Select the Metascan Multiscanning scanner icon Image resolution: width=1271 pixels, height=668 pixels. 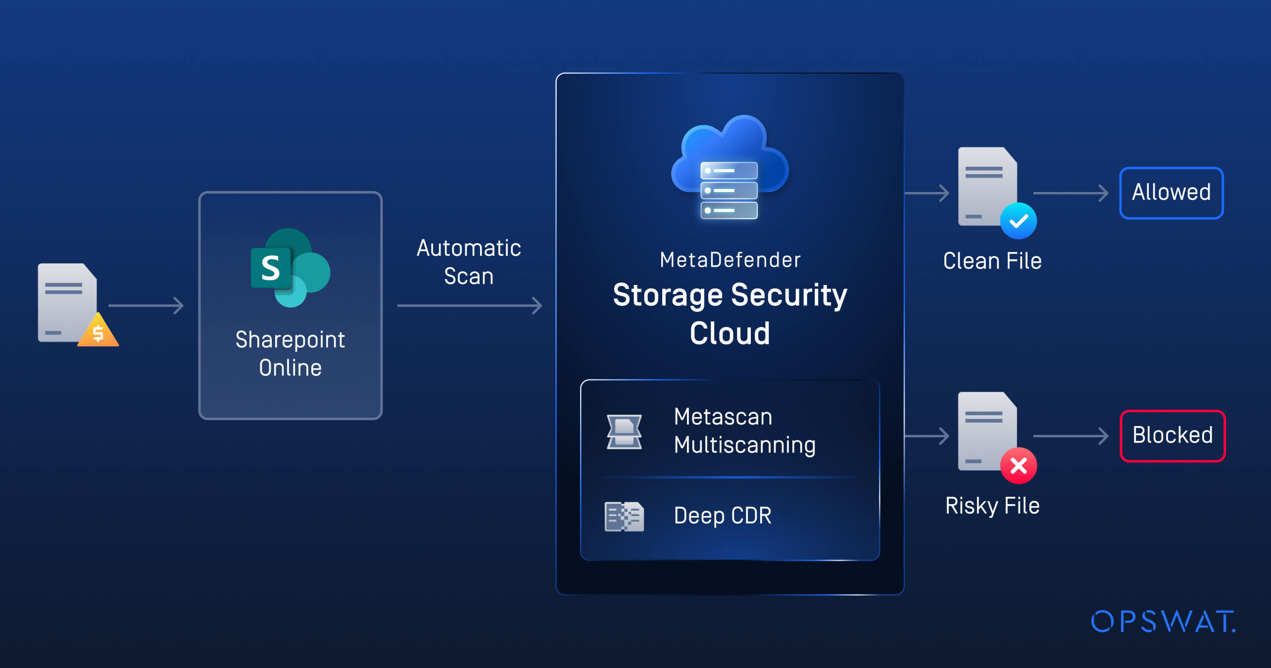pyautogui.click(x=624, y=431)
